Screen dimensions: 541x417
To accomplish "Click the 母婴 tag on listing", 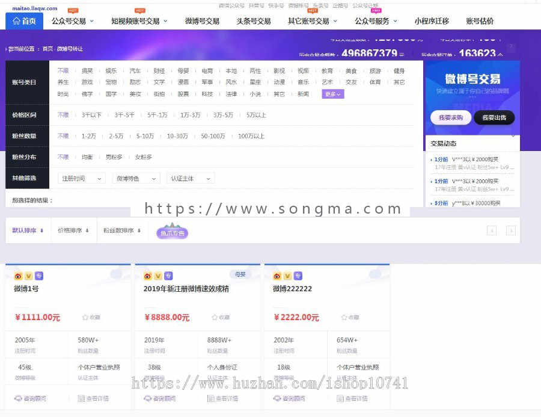I will coord(240,274).
